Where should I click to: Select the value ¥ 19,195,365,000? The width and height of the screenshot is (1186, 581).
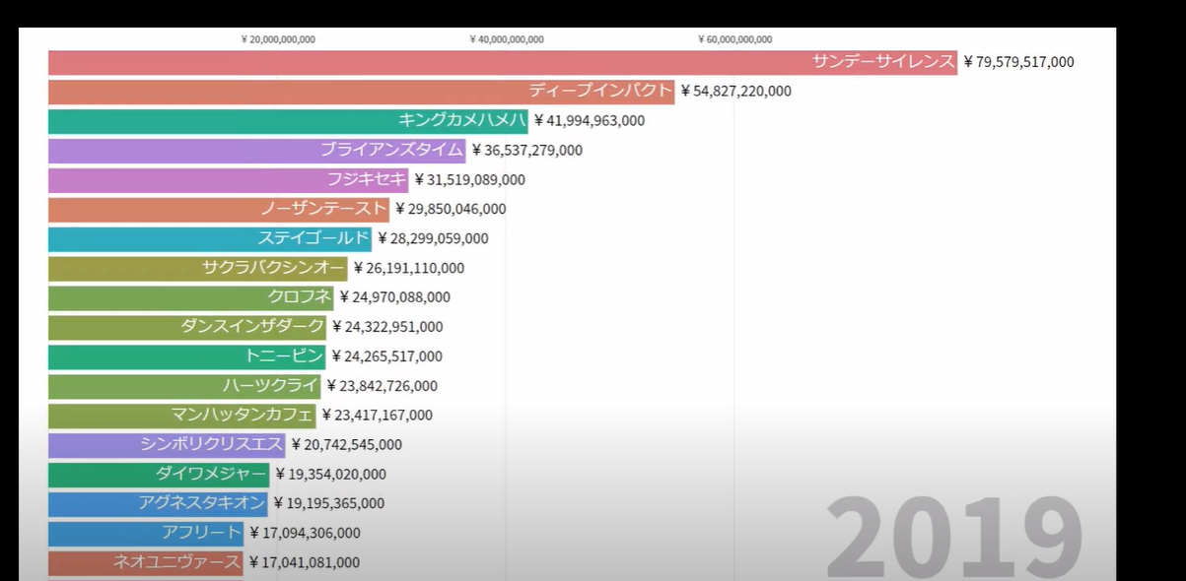329,503
